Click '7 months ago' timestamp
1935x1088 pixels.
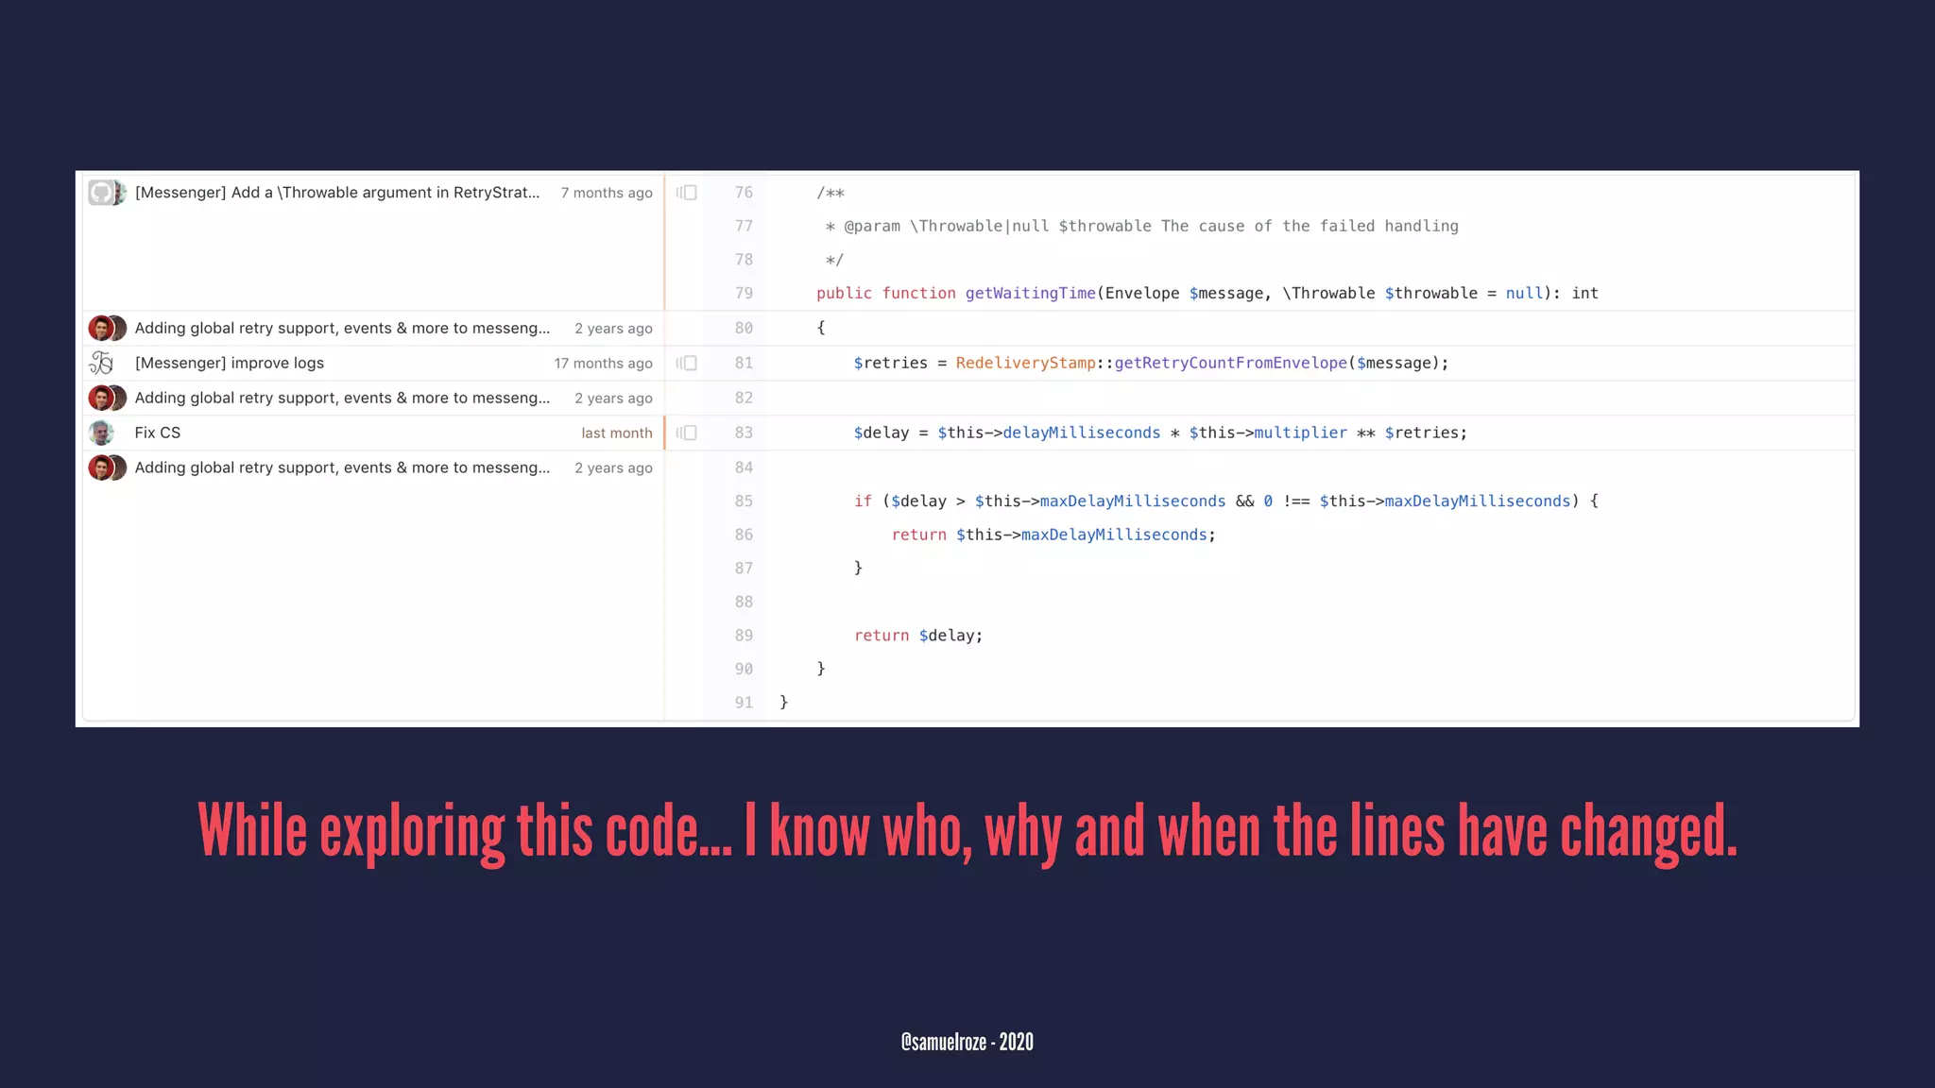(607, 193)
